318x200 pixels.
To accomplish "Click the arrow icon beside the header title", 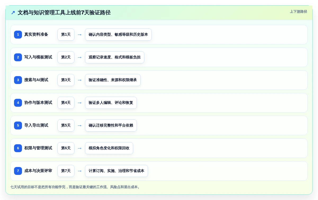I will tap(13, 13).
